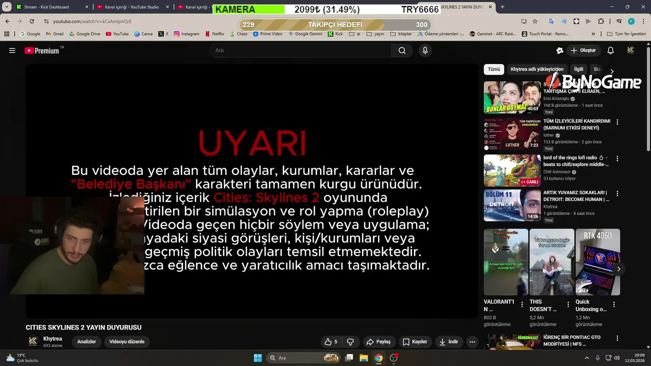Switch to Stream - Kick Dashboard tab

51,7
